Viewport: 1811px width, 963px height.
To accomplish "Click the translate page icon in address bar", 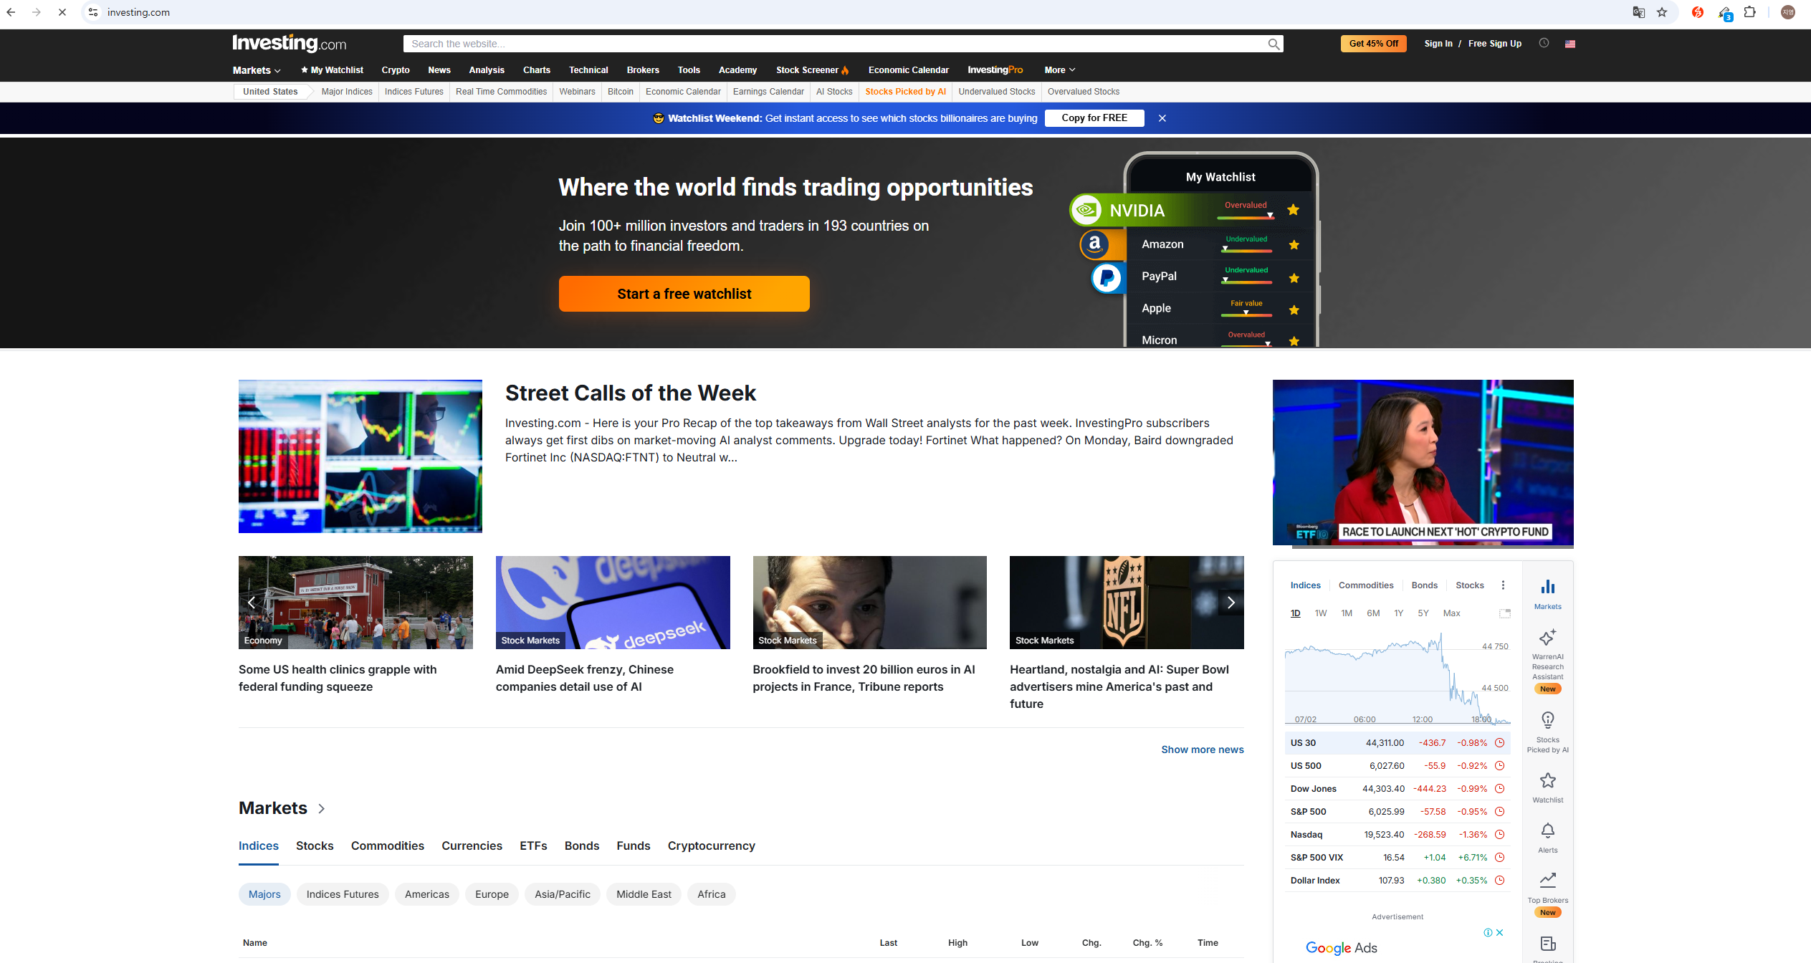I will coord(1638,12).
